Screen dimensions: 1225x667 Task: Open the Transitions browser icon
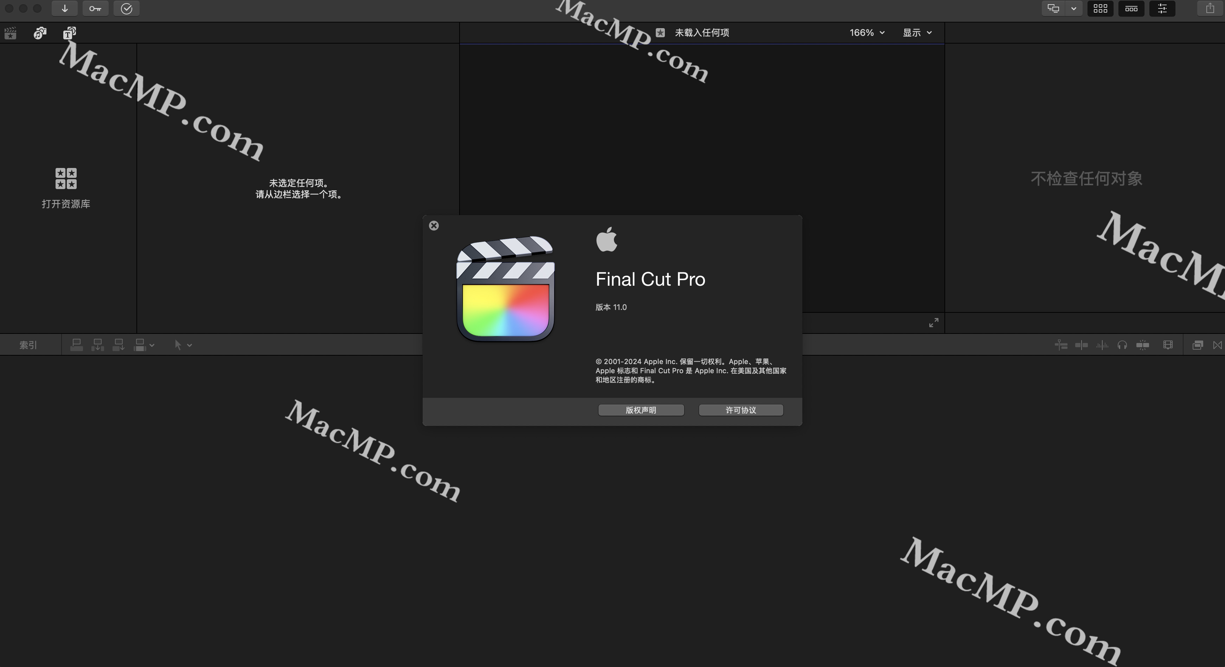click(x=1217, y=345)
